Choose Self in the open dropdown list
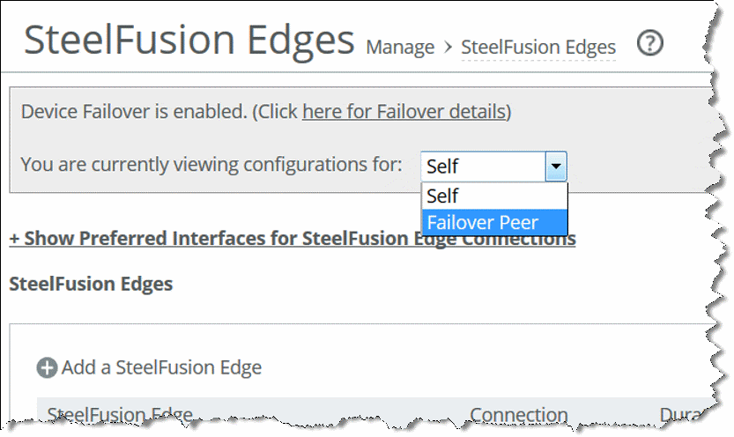Screen dimensions: 734x437 (494, 196)
